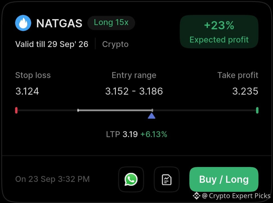
Task: Click the red stop loss marker
Action: point(16,110)
